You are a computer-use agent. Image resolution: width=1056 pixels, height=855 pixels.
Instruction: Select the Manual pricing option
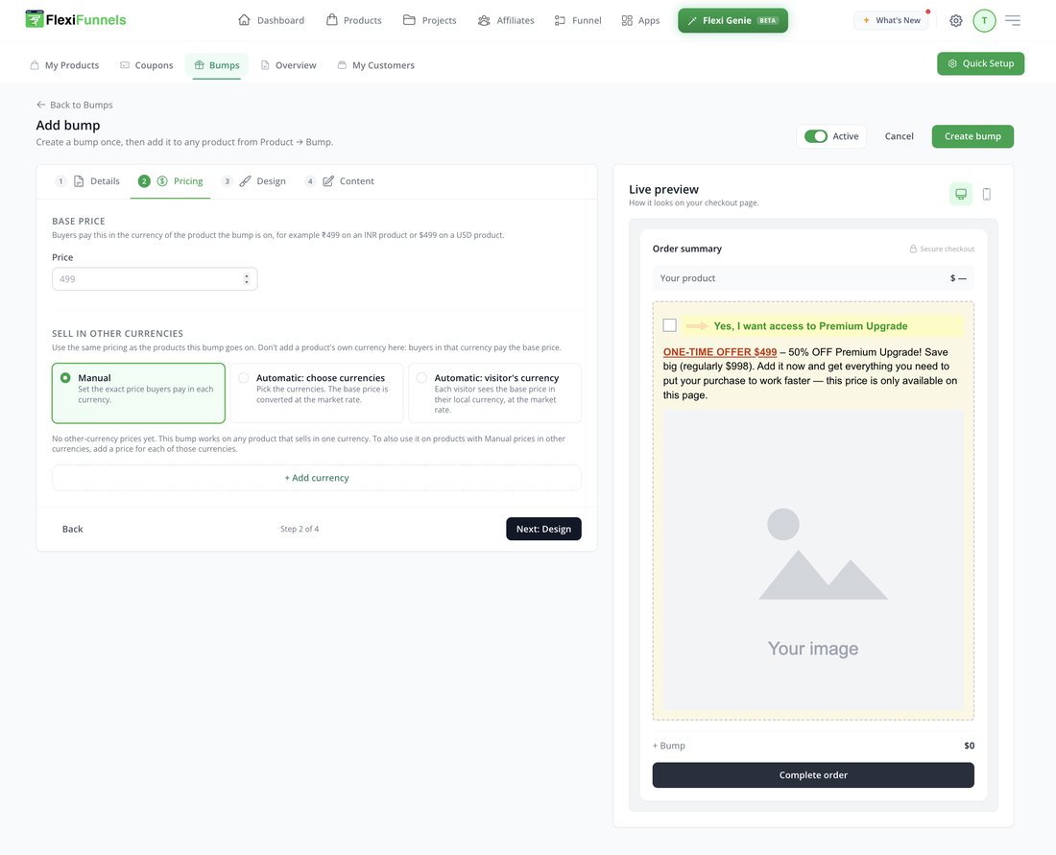pyautogui.click(x=139, y=393)
